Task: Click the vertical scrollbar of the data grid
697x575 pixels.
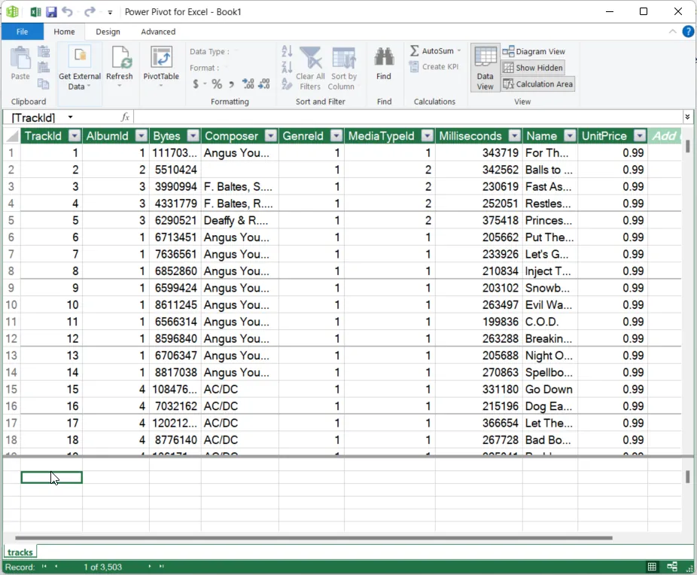Action: click(688, 146)
